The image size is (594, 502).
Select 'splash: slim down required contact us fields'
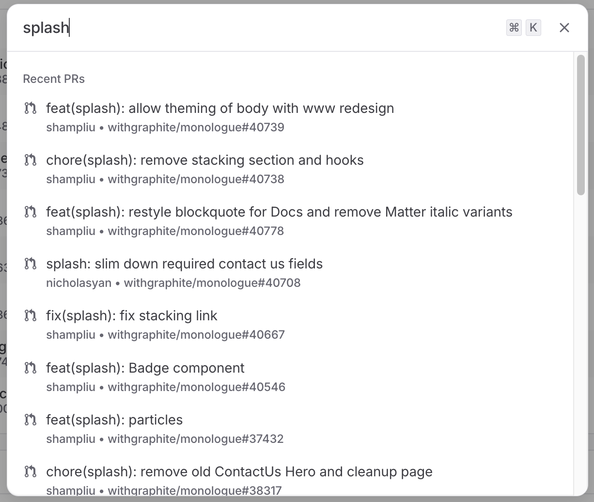point(185,264)
